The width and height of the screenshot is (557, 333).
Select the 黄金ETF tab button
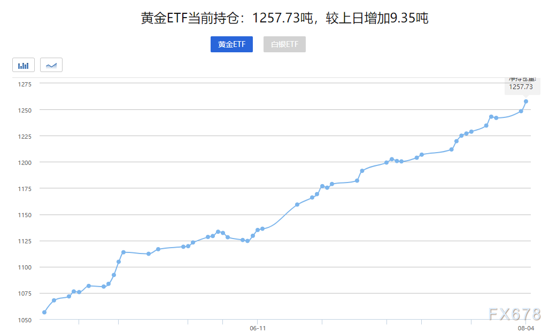[231, 44]
